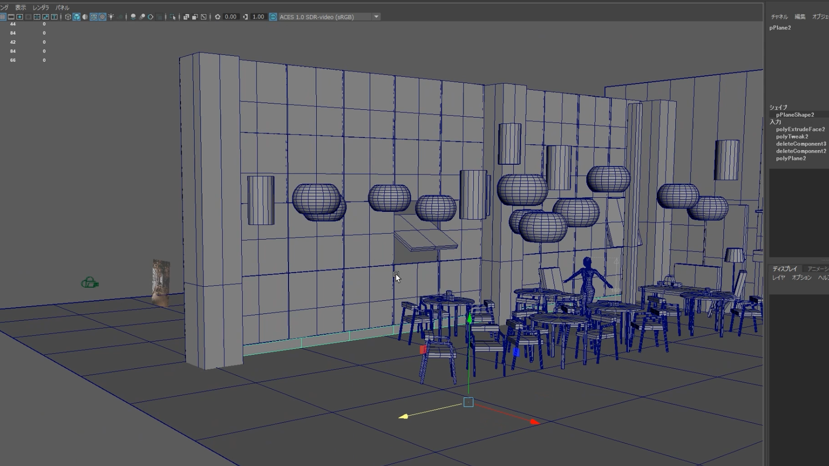Expand the polyPlane2 input node attributes

[791, 158]
